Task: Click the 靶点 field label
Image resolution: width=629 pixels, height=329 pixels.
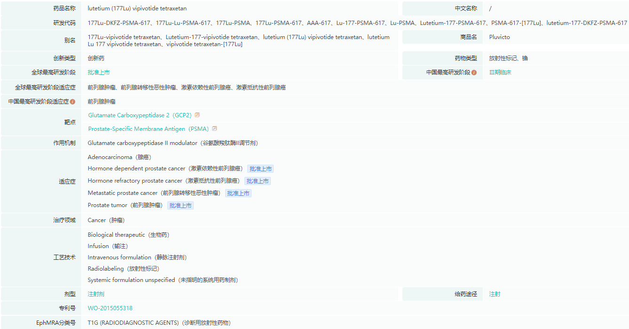Action: pyautogui.click(x=70, y=122)
